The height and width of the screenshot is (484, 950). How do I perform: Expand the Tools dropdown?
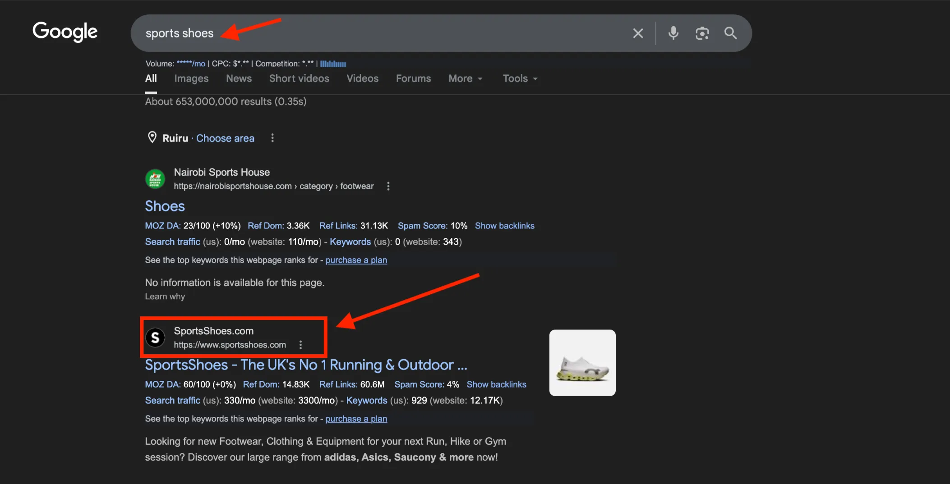click(x=520, y=78)
